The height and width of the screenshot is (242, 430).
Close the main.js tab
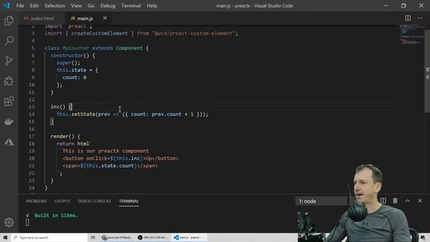pos(105,18)
